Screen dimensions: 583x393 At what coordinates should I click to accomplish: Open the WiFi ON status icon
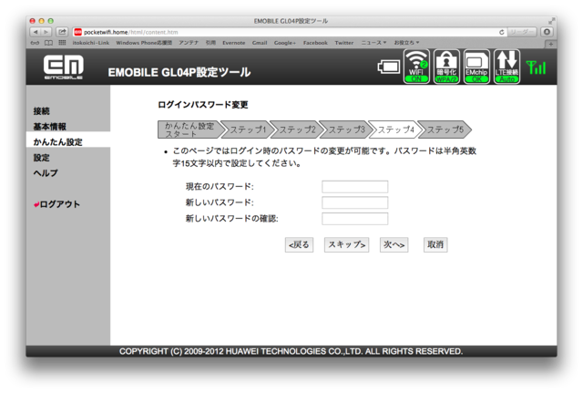coord(416,67)
